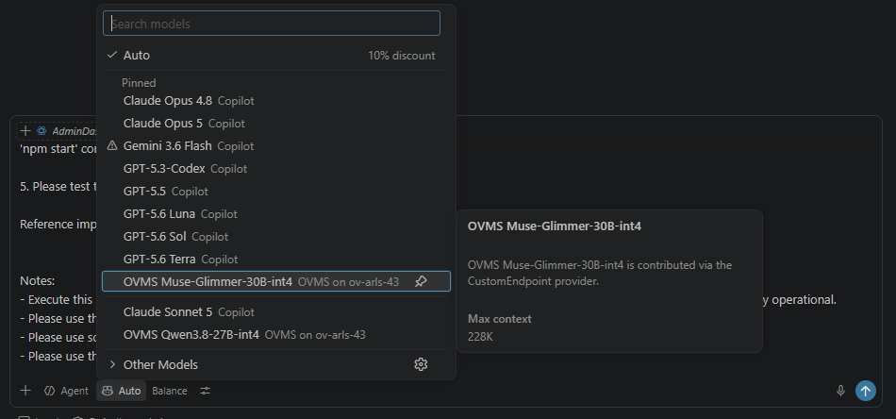Click the microphone voice input icon
This screenshot has width=896, height=419.
click(x=840, y=391)
